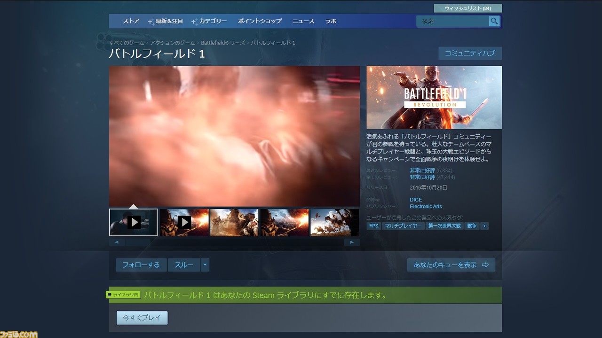602x338 pixels.
Task: Open the DICE developer link
Action: tap(415, 200)
